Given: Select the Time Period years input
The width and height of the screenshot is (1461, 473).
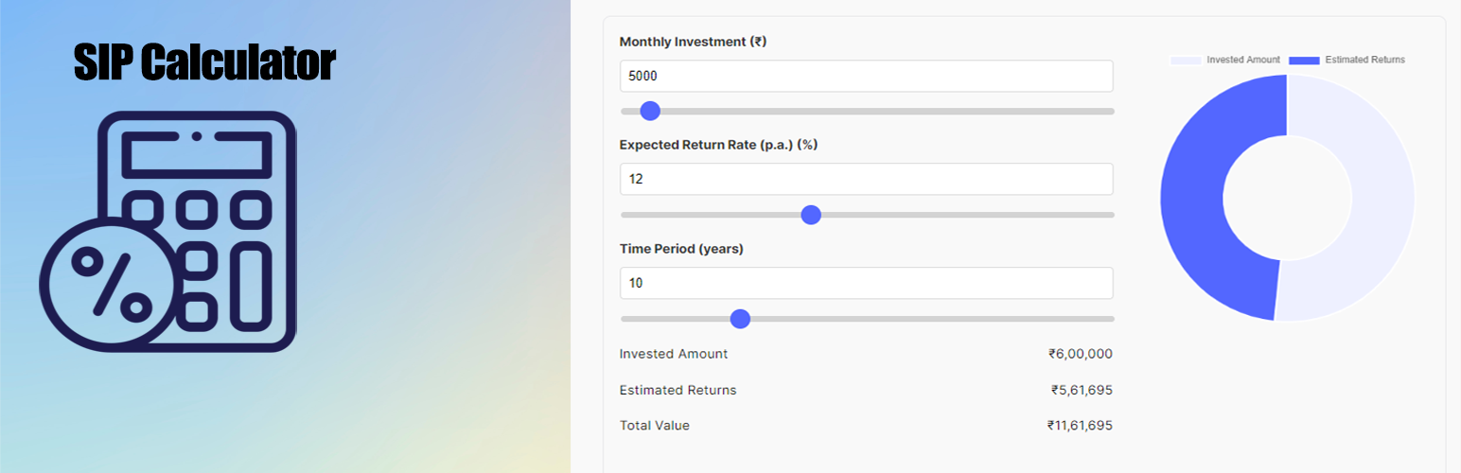Looking at the screenshot, I should pos(866,283).
